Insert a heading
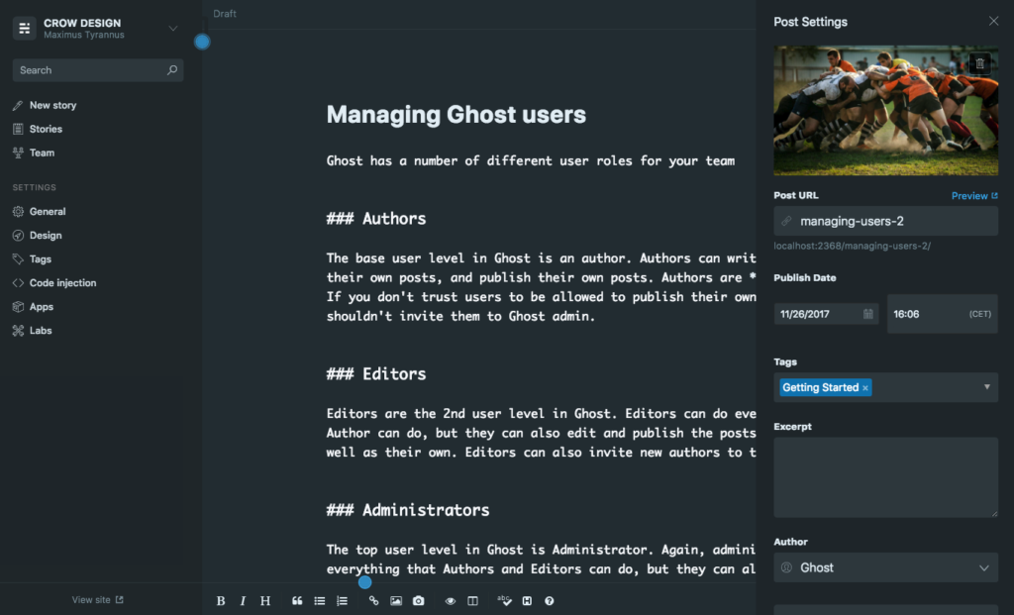Viewport: 1014px width, 615px height. (263, 601)
